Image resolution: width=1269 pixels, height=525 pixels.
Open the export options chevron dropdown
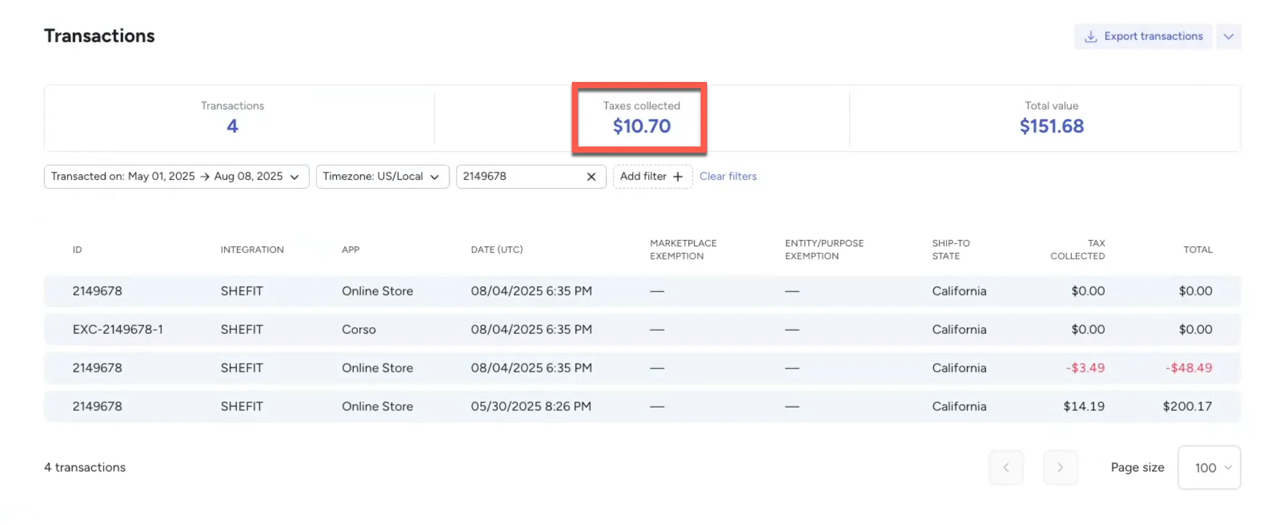tap(1228, 37)
